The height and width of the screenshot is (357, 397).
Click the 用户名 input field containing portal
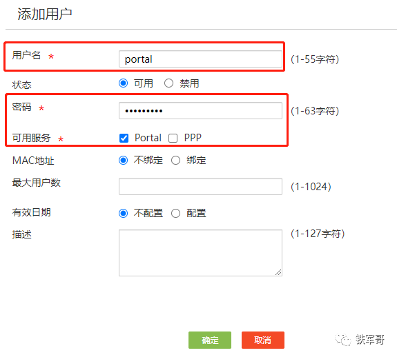(x=200, y=59)
